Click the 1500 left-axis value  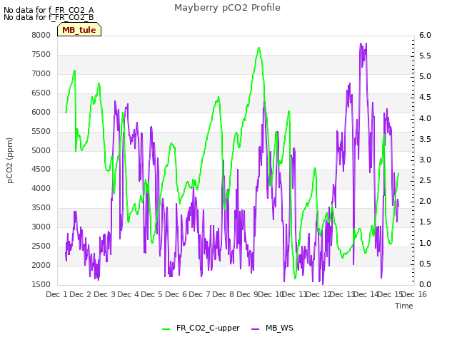tap(41, 284)
